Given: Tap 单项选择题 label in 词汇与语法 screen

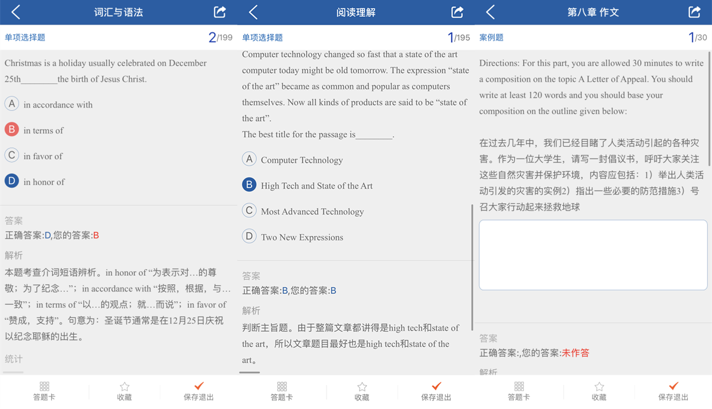Looking at the screenshot, I should click(x=25, y=37).
